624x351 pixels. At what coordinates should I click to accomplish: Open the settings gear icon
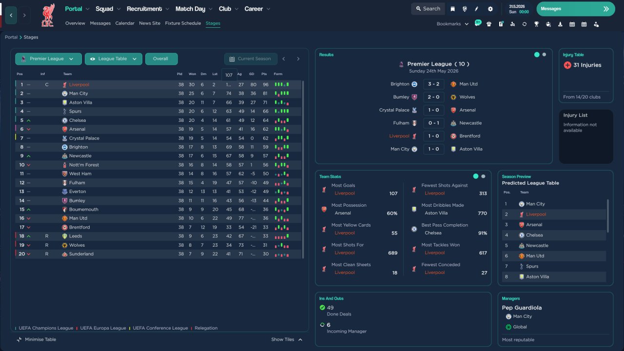click(490, 9)
